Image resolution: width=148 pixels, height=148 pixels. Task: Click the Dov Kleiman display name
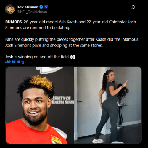(28, 7)
